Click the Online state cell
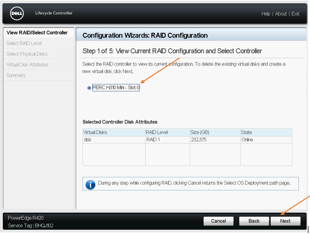 pos(267,140)
